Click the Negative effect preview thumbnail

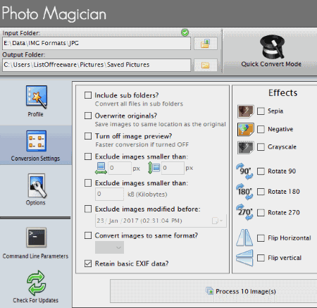coord(245,129)
